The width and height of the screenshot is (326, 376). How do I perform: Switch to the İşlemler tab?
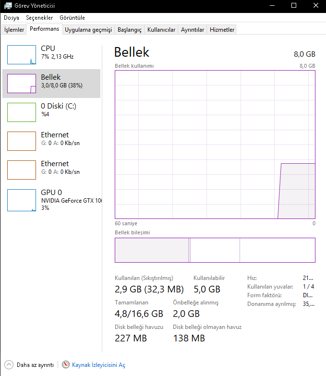[x=14, y=30]
